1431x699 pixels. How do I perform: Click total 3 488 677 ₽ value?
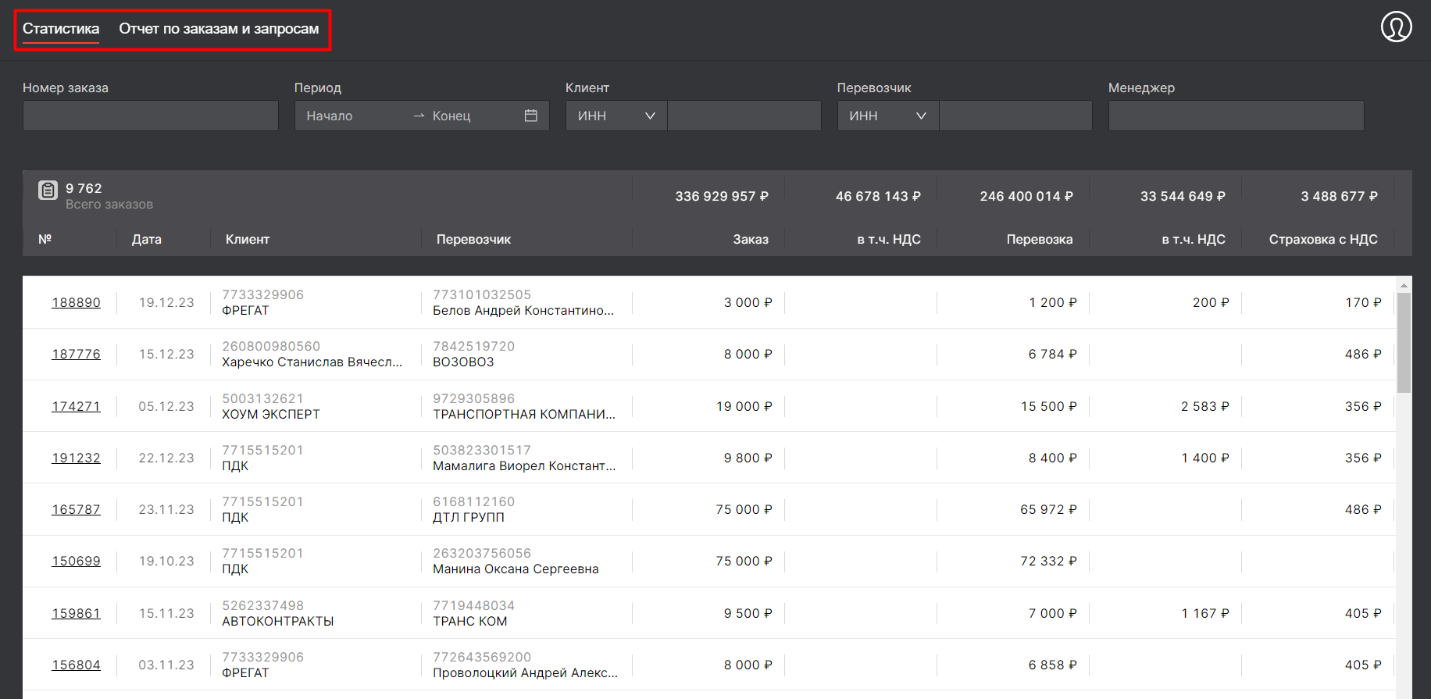[x=1339, y=196]
